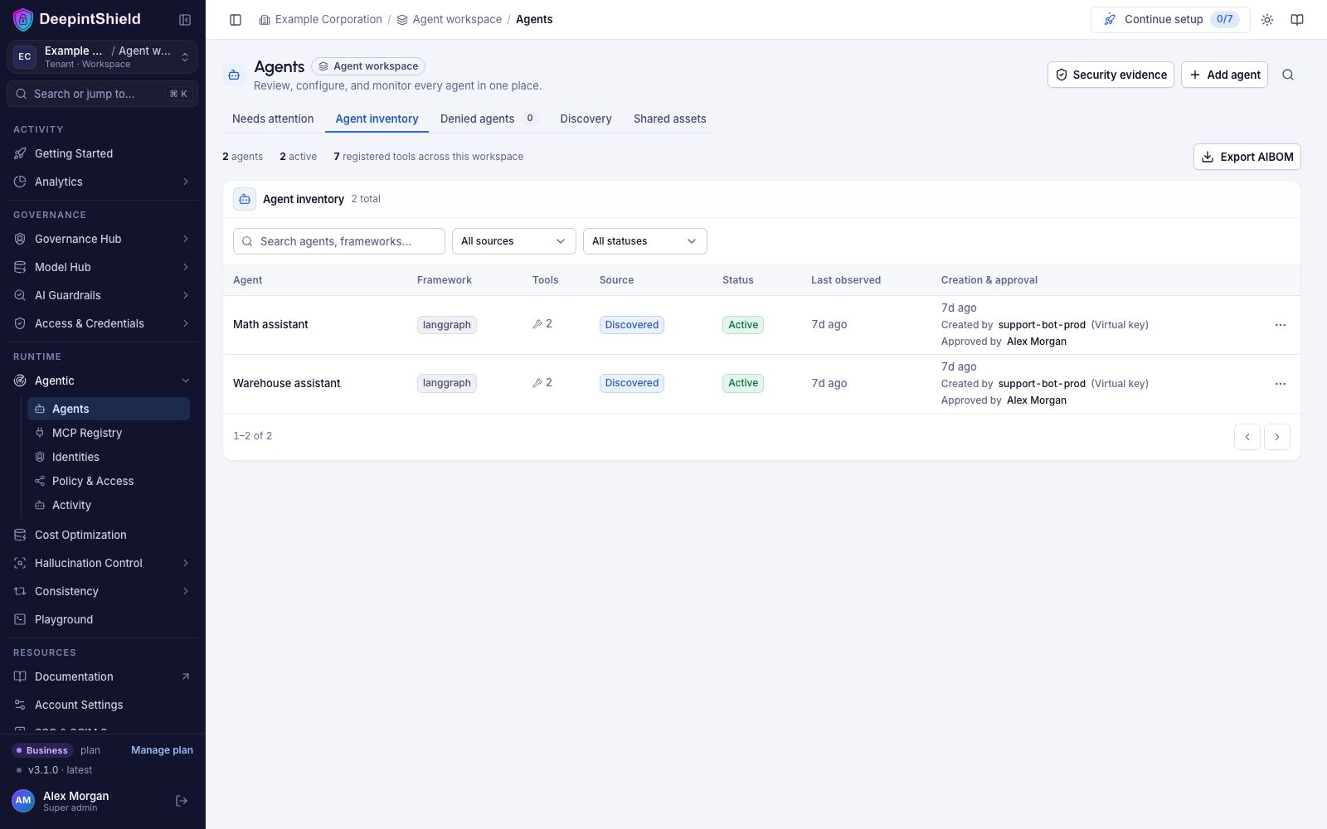Screen dimensions: 1327x829
Task: Open the docs book icon in top bar
Action: pos(1297,20)
